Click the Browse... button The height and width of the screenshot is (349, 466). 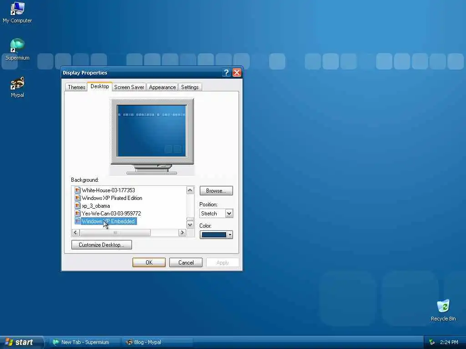tap(216, 191)
